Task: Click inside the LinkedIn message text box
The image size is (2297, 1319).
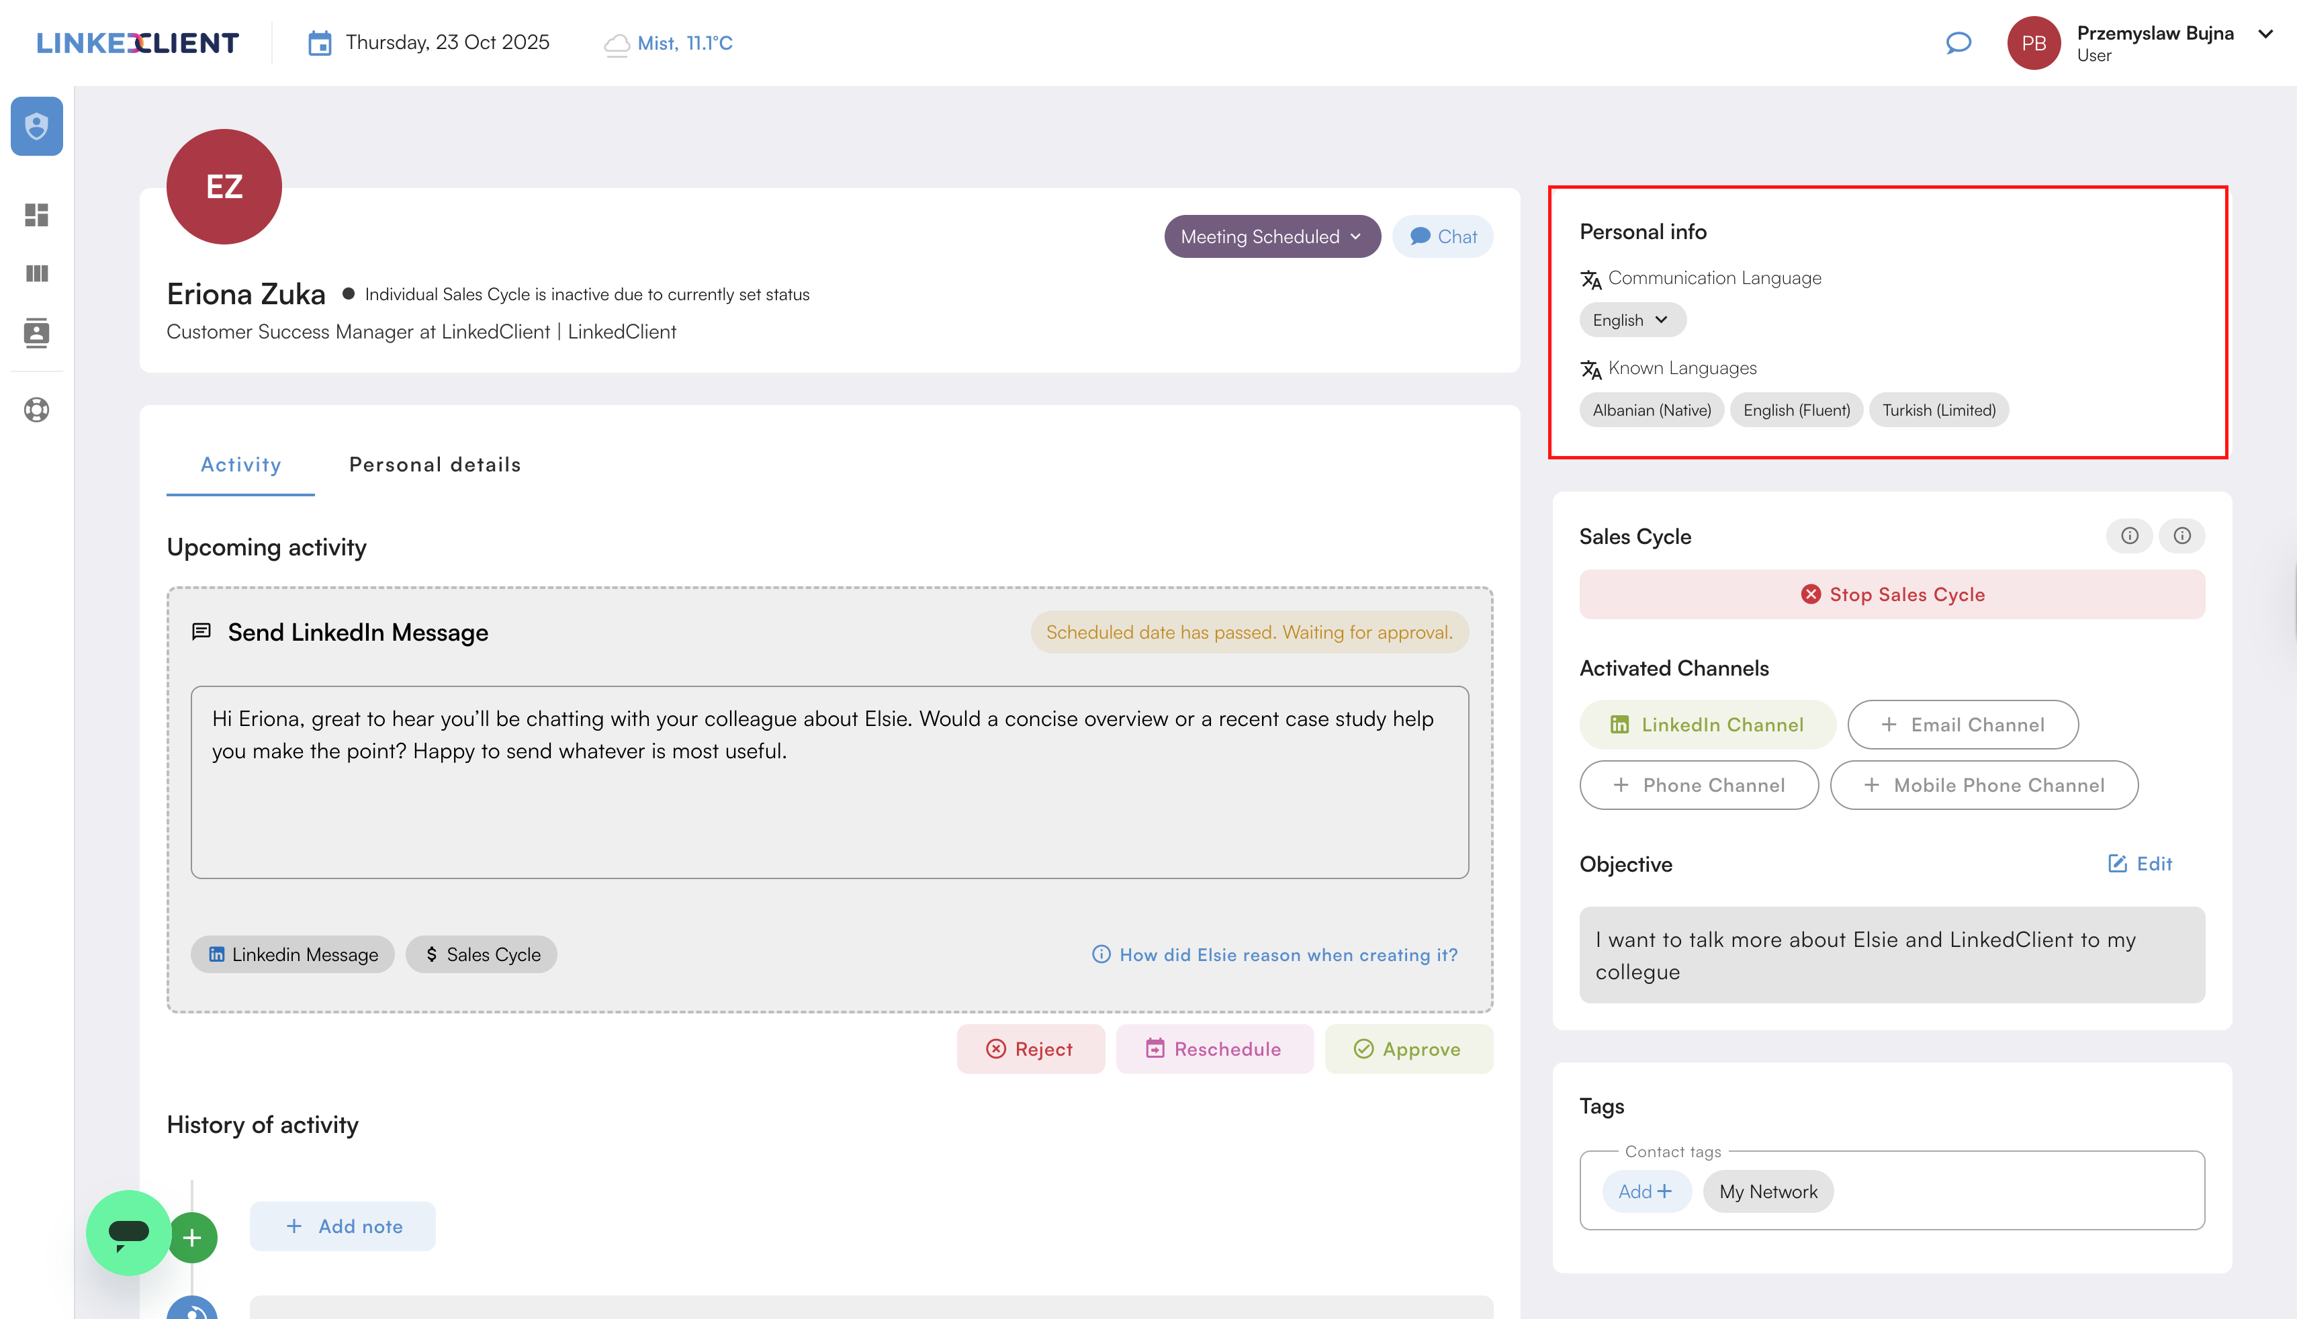Action: [x=829, y=782]
